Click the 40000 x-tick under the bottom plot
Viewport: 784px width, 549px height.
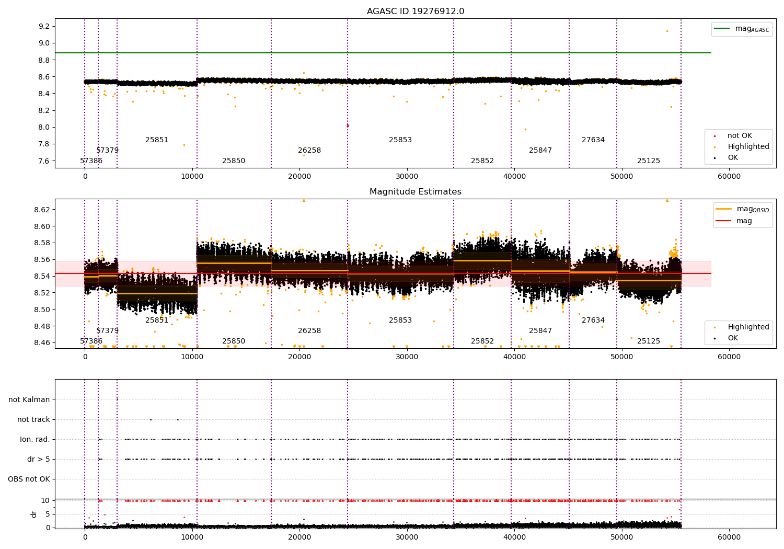pyautogui.click(x=514, y=537)
